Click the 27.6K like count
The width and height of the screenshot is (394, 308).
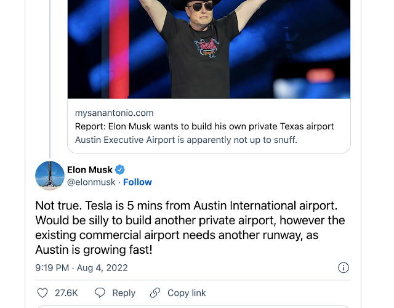click(66, 293)
